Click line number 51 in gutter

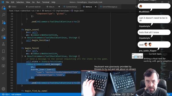12,48
